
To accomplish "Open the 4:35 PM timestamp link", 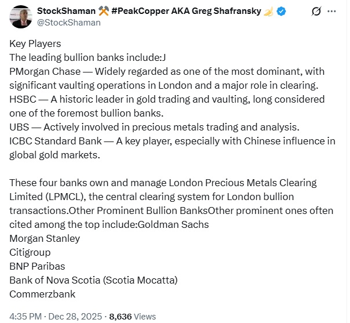I will click(x=25, y=317).
